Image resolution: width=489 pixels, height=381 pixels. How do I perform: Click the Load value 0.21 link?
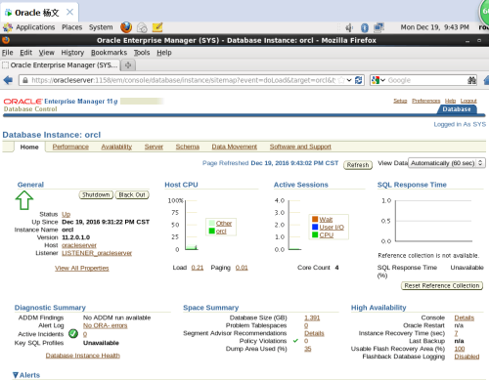pyautogui.click(x=198, y=268)
